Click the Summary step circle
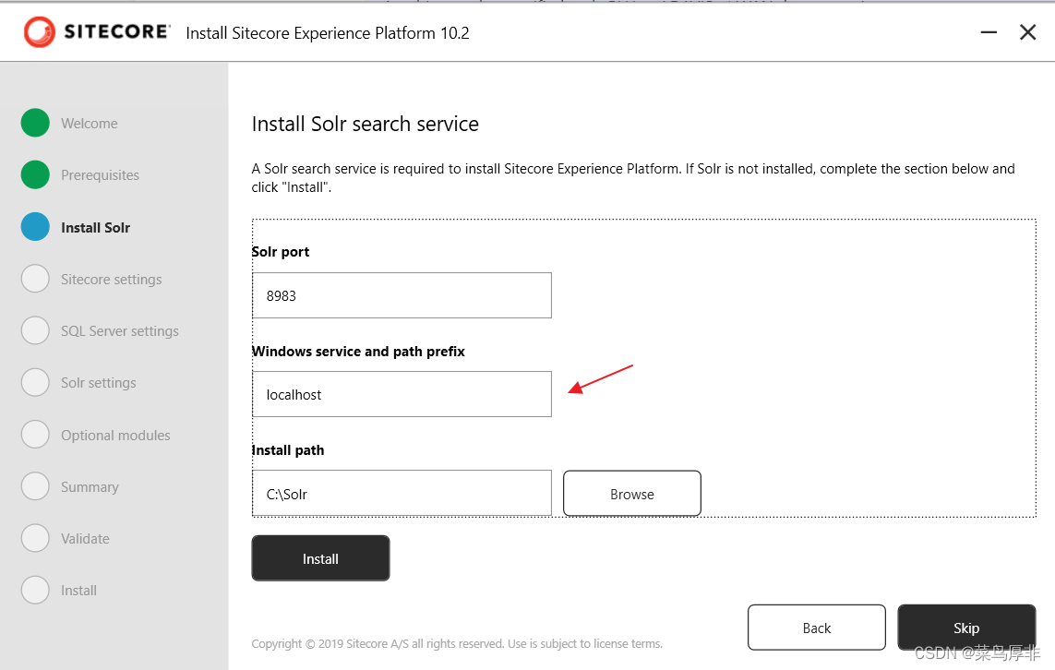1055x670 pixels. point(35,486)
